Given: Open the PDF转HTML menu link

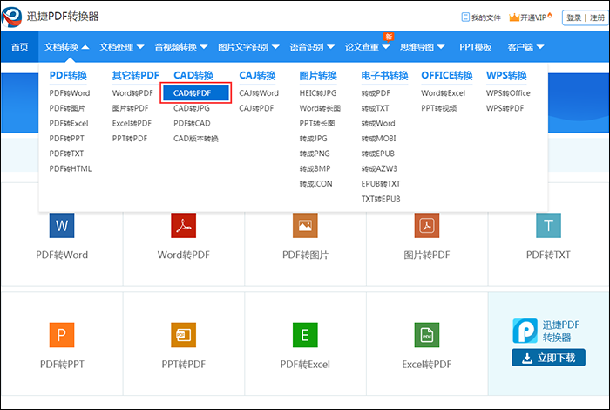Looking at the screenshot, I should (71, 168).
